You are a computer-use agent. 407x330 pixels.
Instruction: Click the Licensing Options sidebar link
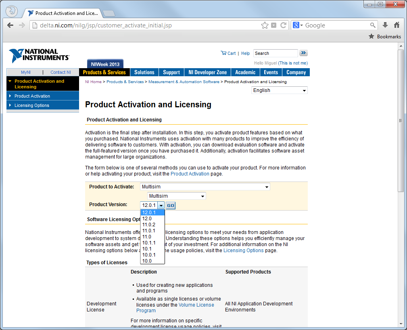coord(32,106)
